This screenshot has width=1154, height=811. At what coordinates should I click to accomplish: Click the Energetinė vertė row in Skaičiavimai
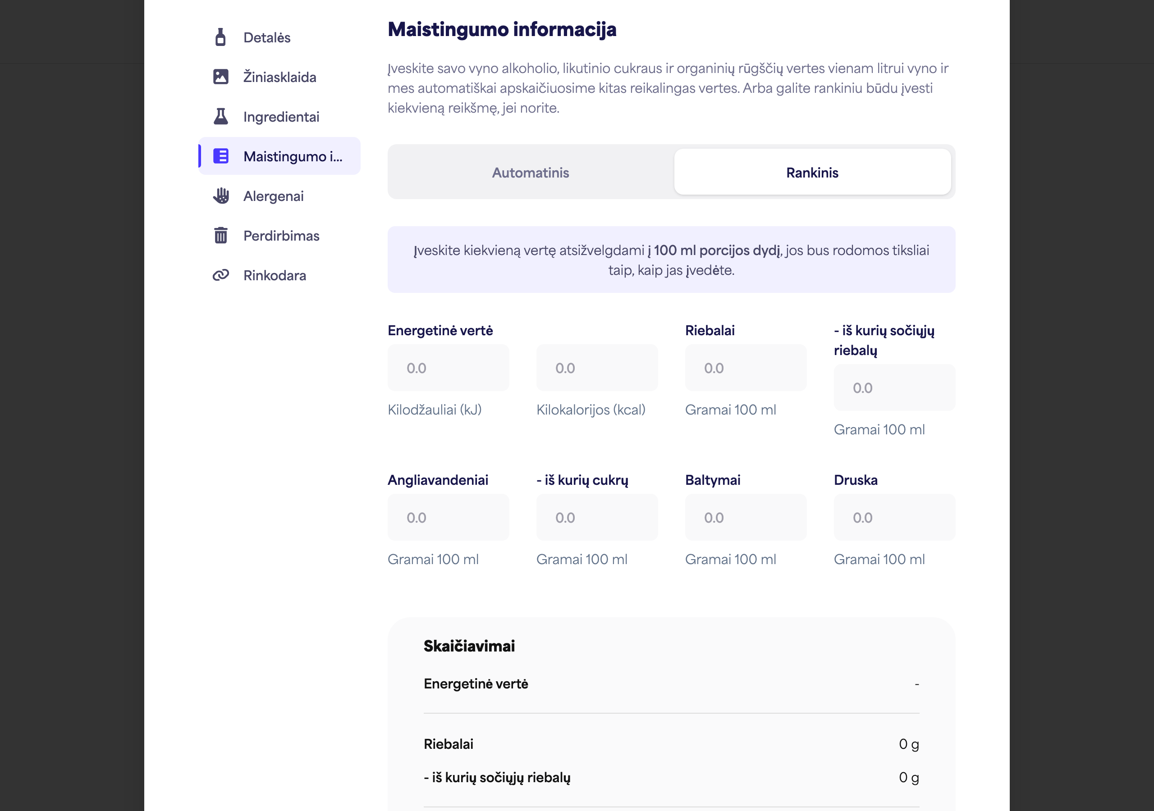pyautogui.click(x=672, y=684)
